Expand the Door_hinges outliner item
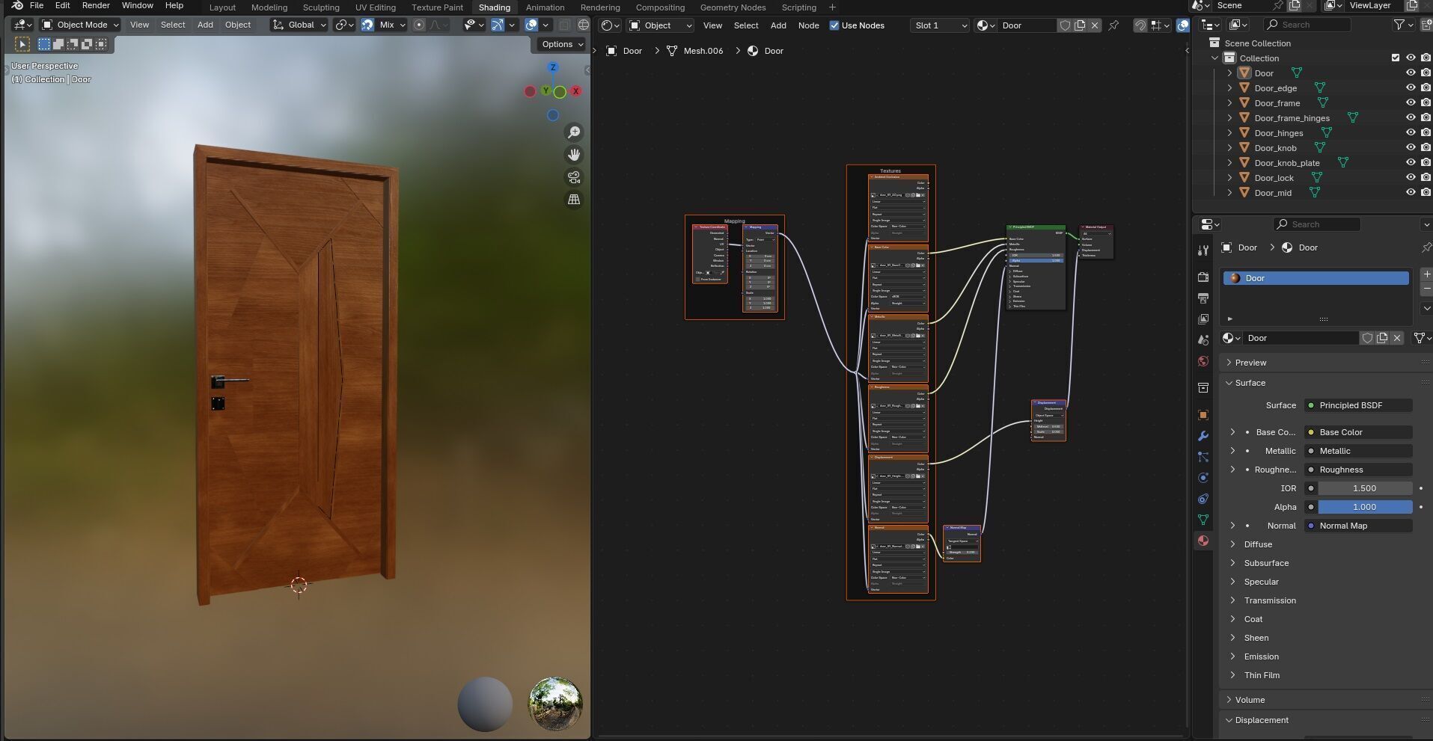 pos(1229,133)
